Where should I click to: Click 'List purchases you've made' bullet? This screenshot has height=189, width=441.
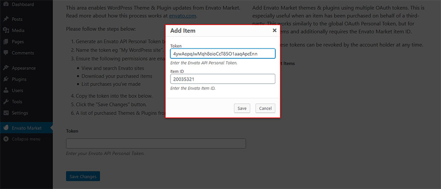coord(111,84)
